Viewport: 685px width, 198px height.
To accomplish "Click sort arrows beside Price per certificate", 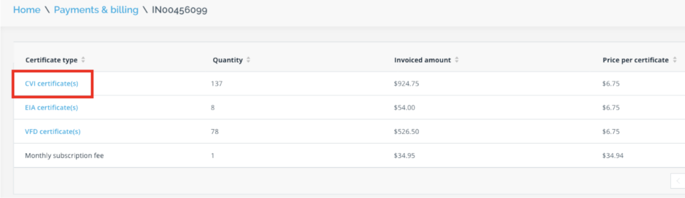I will pyautogui.click(x=675, y=60).
